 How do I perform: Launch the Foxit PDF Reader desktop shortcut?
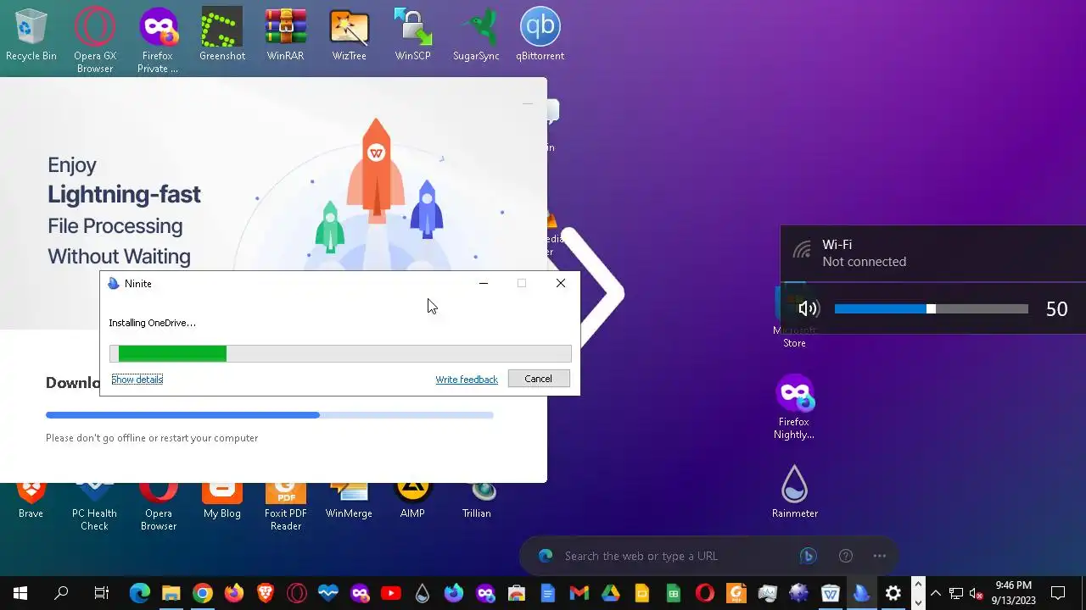[286, 507]
